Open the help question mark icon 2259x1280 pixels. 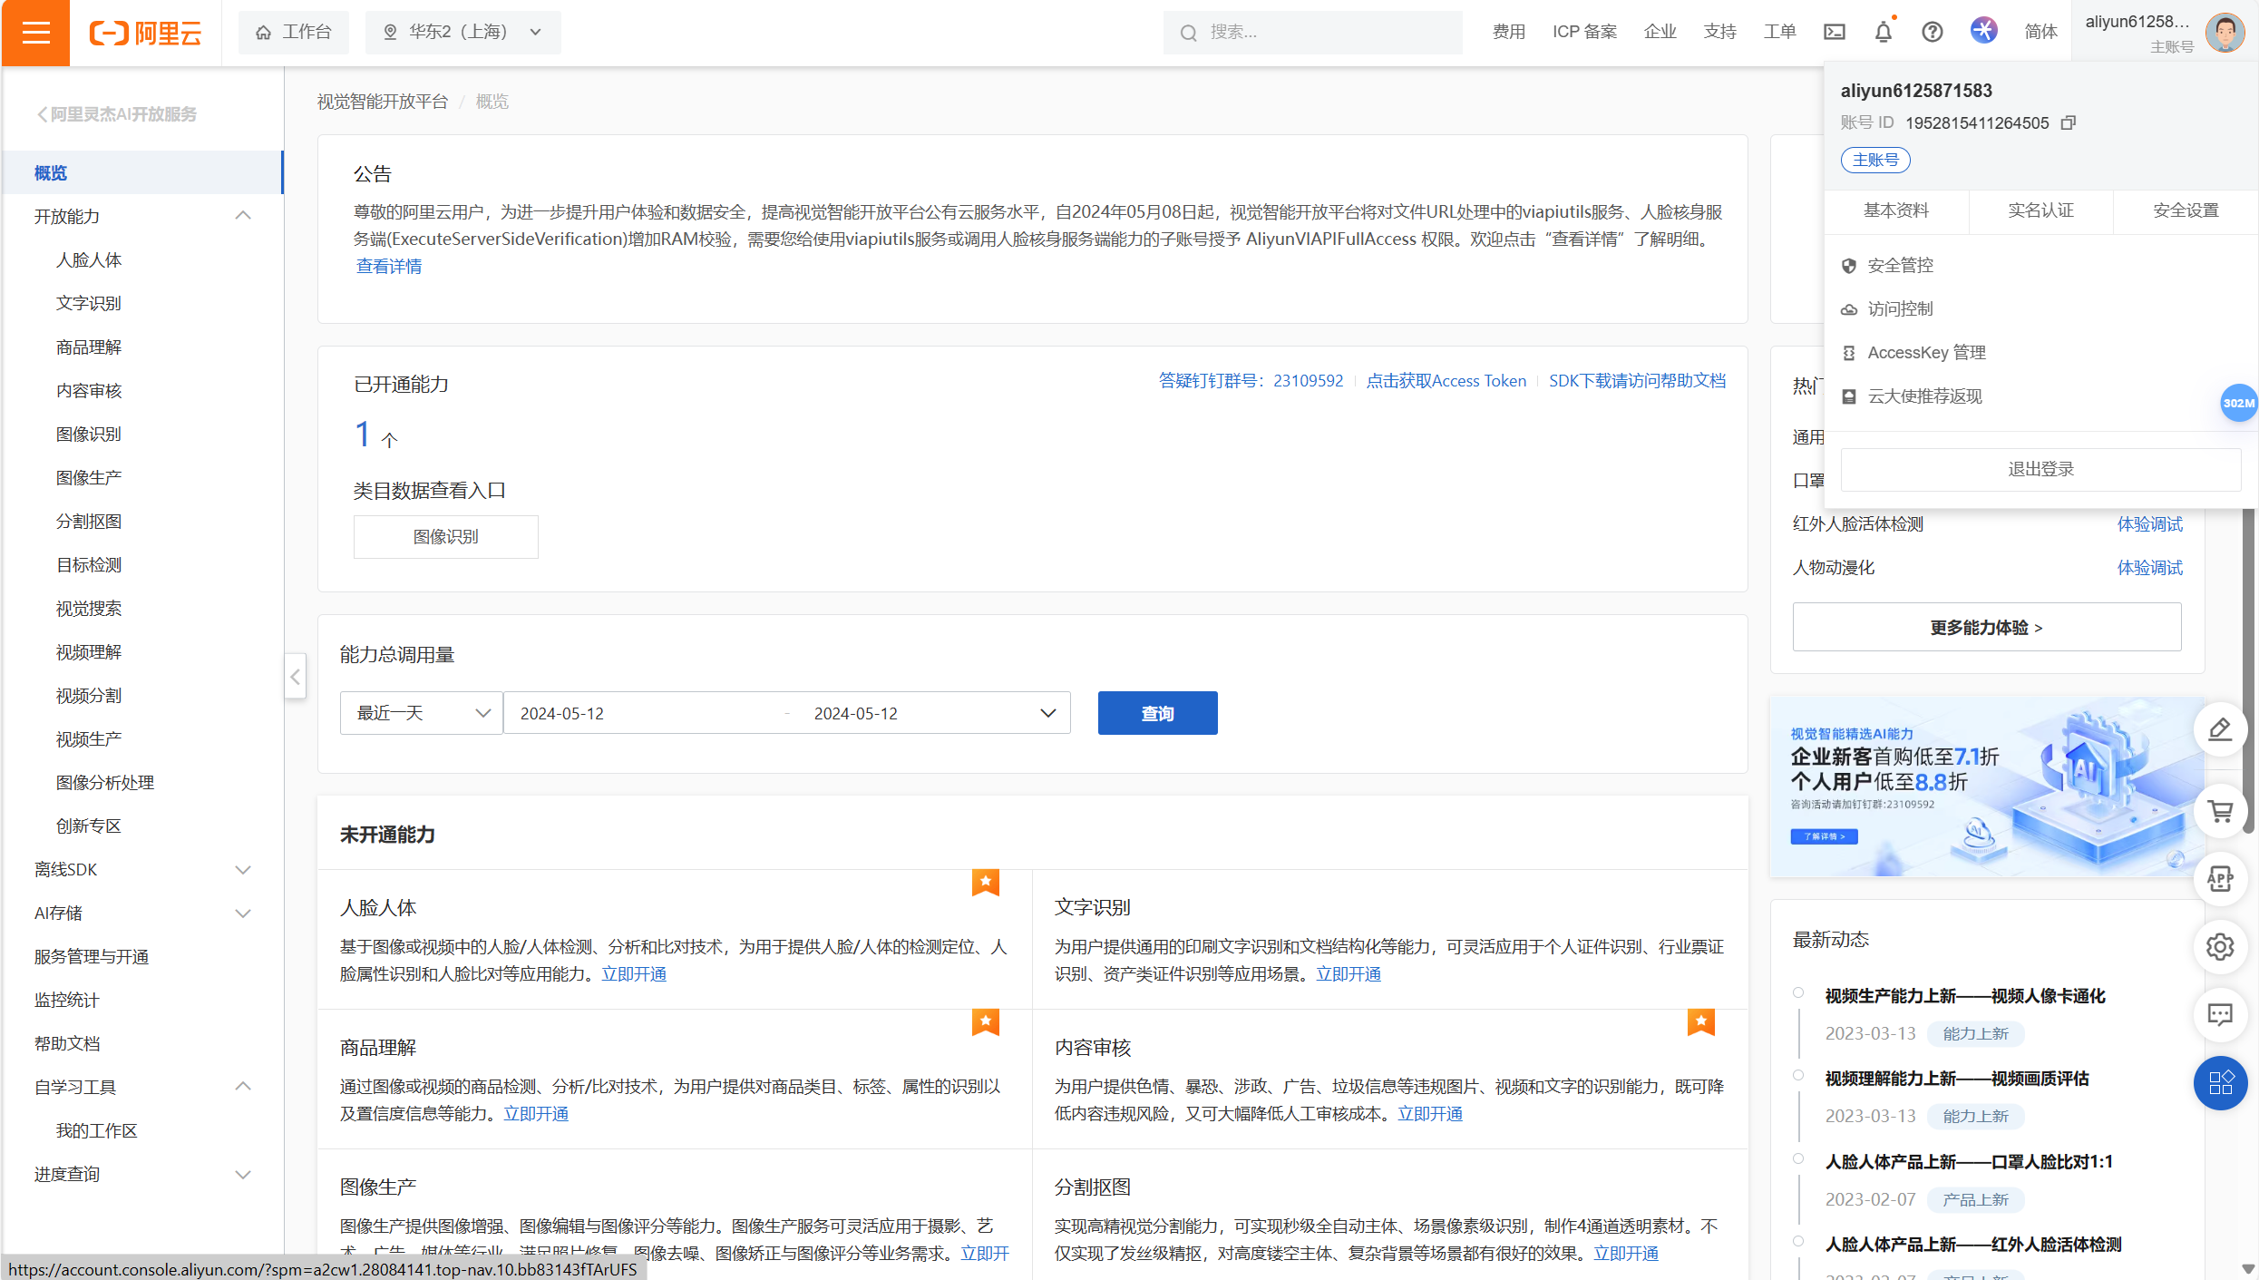[x=1933, y=32]
